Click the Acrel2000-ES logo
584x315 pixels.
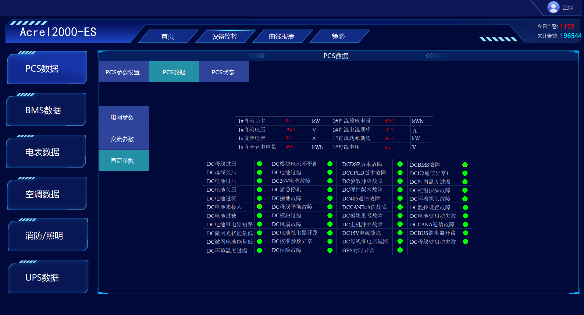(x=58, y=32)
